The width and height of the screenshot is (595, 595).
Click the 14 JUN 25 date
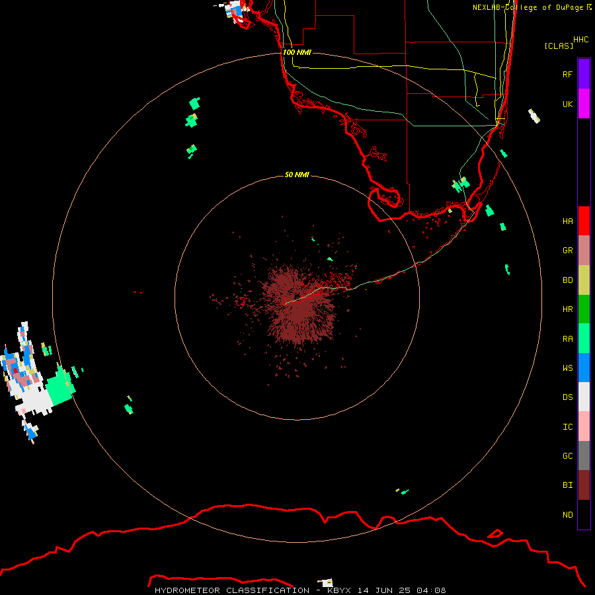[384, 590]
